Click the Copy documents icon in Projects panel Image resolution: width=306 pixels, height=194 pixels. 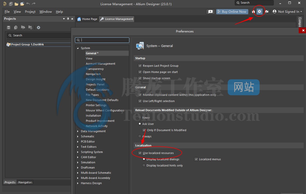coord(16,28)
